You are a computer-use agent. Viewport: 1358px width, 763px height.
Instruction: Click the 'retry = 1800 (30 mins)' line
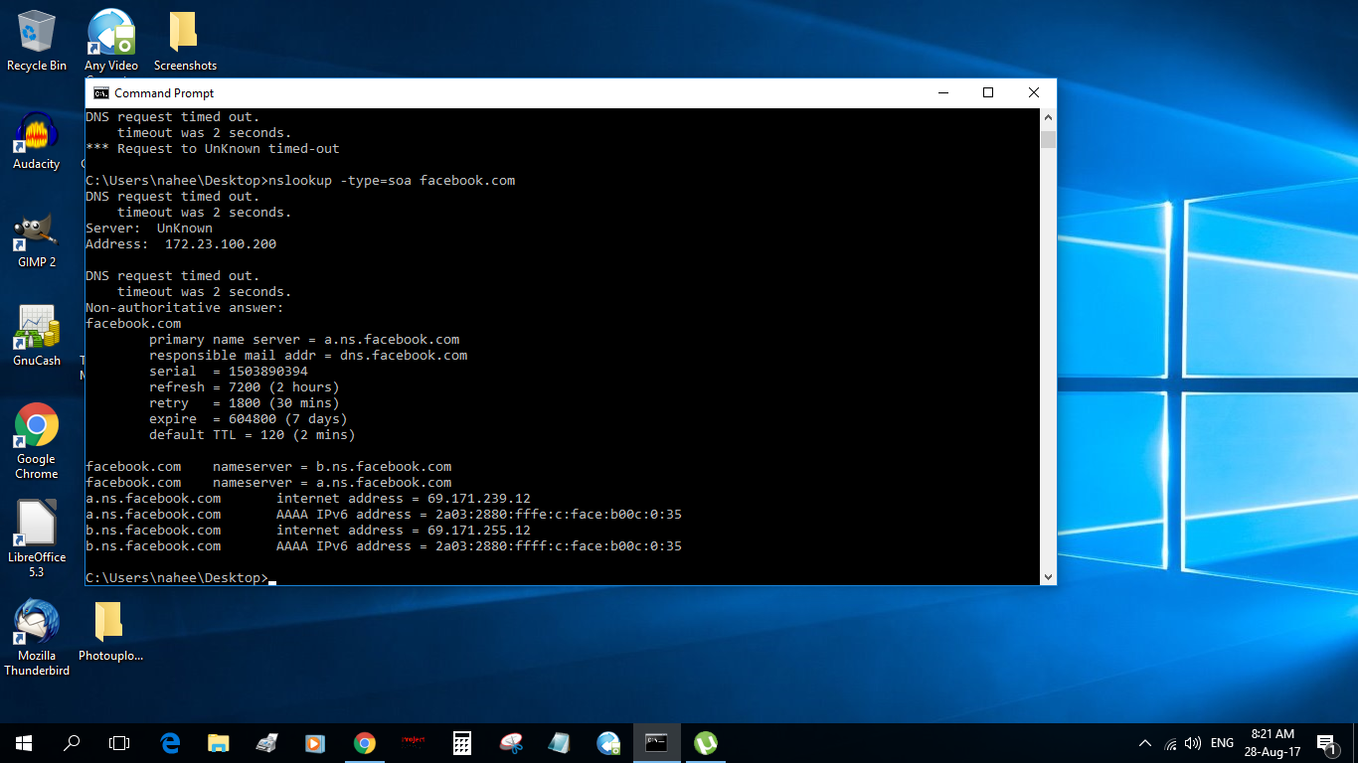tap(245, 403)
